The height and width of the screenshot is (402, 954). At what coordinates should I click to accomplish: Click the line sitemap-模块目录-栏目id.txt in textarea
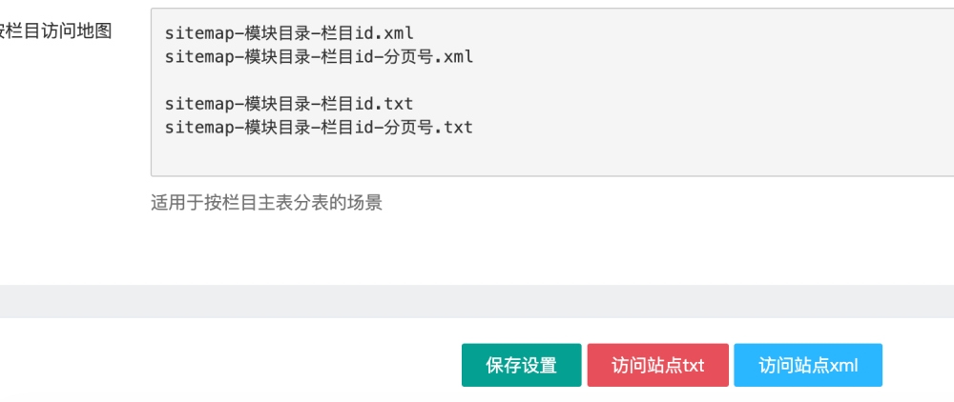tap(289, 103)
